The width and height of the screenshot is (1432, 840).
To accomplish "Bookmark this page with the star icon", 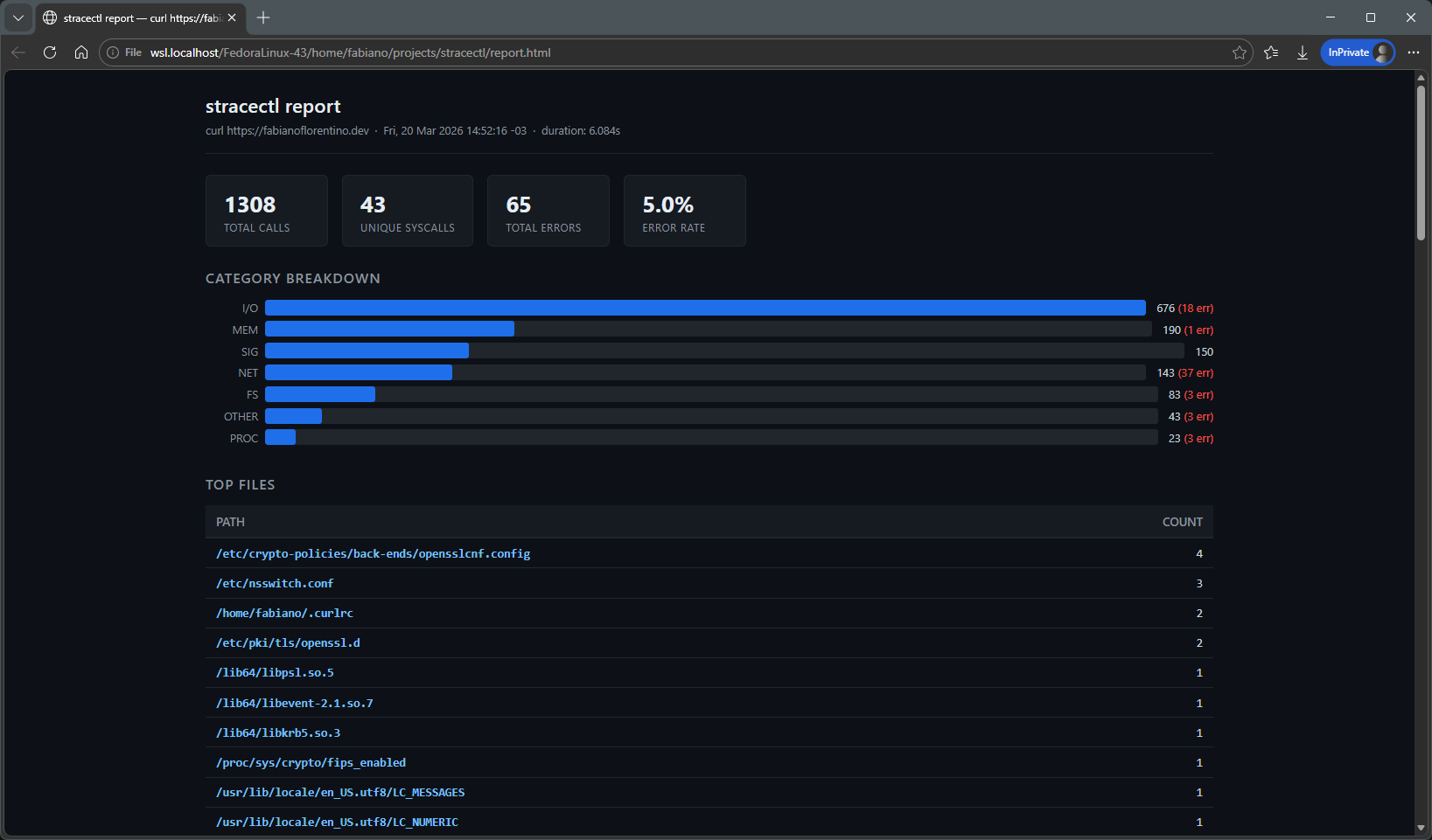I will point(1239,52).
